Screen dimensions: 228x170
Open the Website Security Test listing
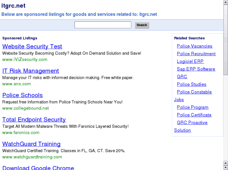coord(32,46)
